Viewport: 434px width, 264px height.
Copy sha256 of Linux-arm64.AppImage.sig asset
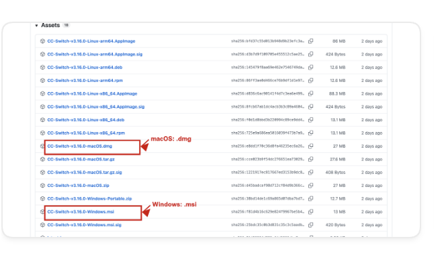pyautogui.click(x=311, y=54)
